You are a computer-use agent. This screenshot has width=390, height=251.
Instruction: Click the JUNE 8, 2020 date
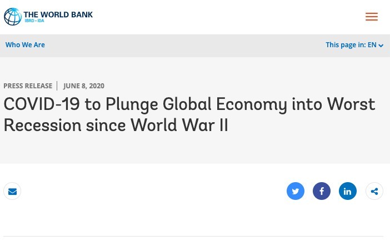[x=84, y=86]
